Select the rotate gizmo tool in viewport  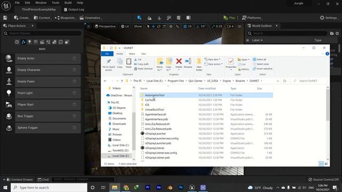point(159,26)
